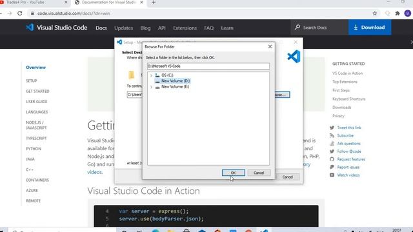
Task: Click the Browse button in Setup window
Action: 282,95
